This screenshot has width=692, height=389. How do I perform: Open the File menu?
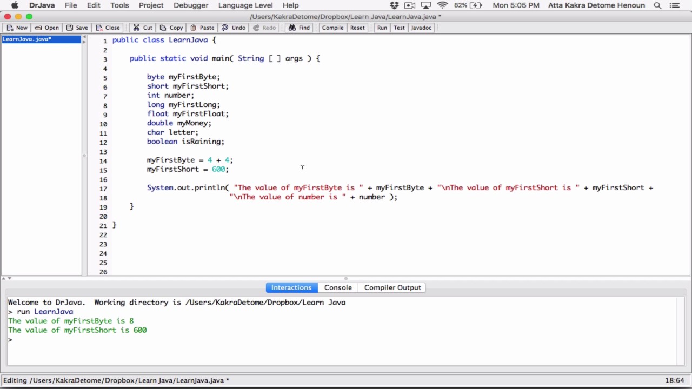coord(71,5)
